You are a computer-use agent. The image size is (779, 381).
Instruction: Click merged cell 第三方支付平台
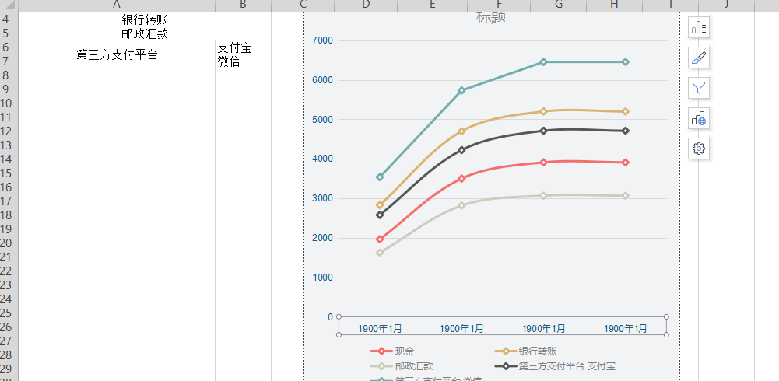pos(117,54)
